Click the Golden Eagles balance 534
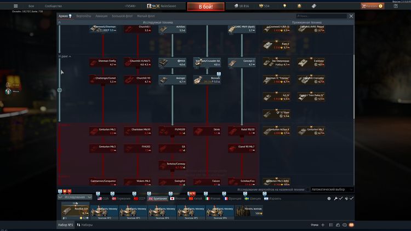The image size is (411, 231). pyautogui.click(x=263, y=6)
